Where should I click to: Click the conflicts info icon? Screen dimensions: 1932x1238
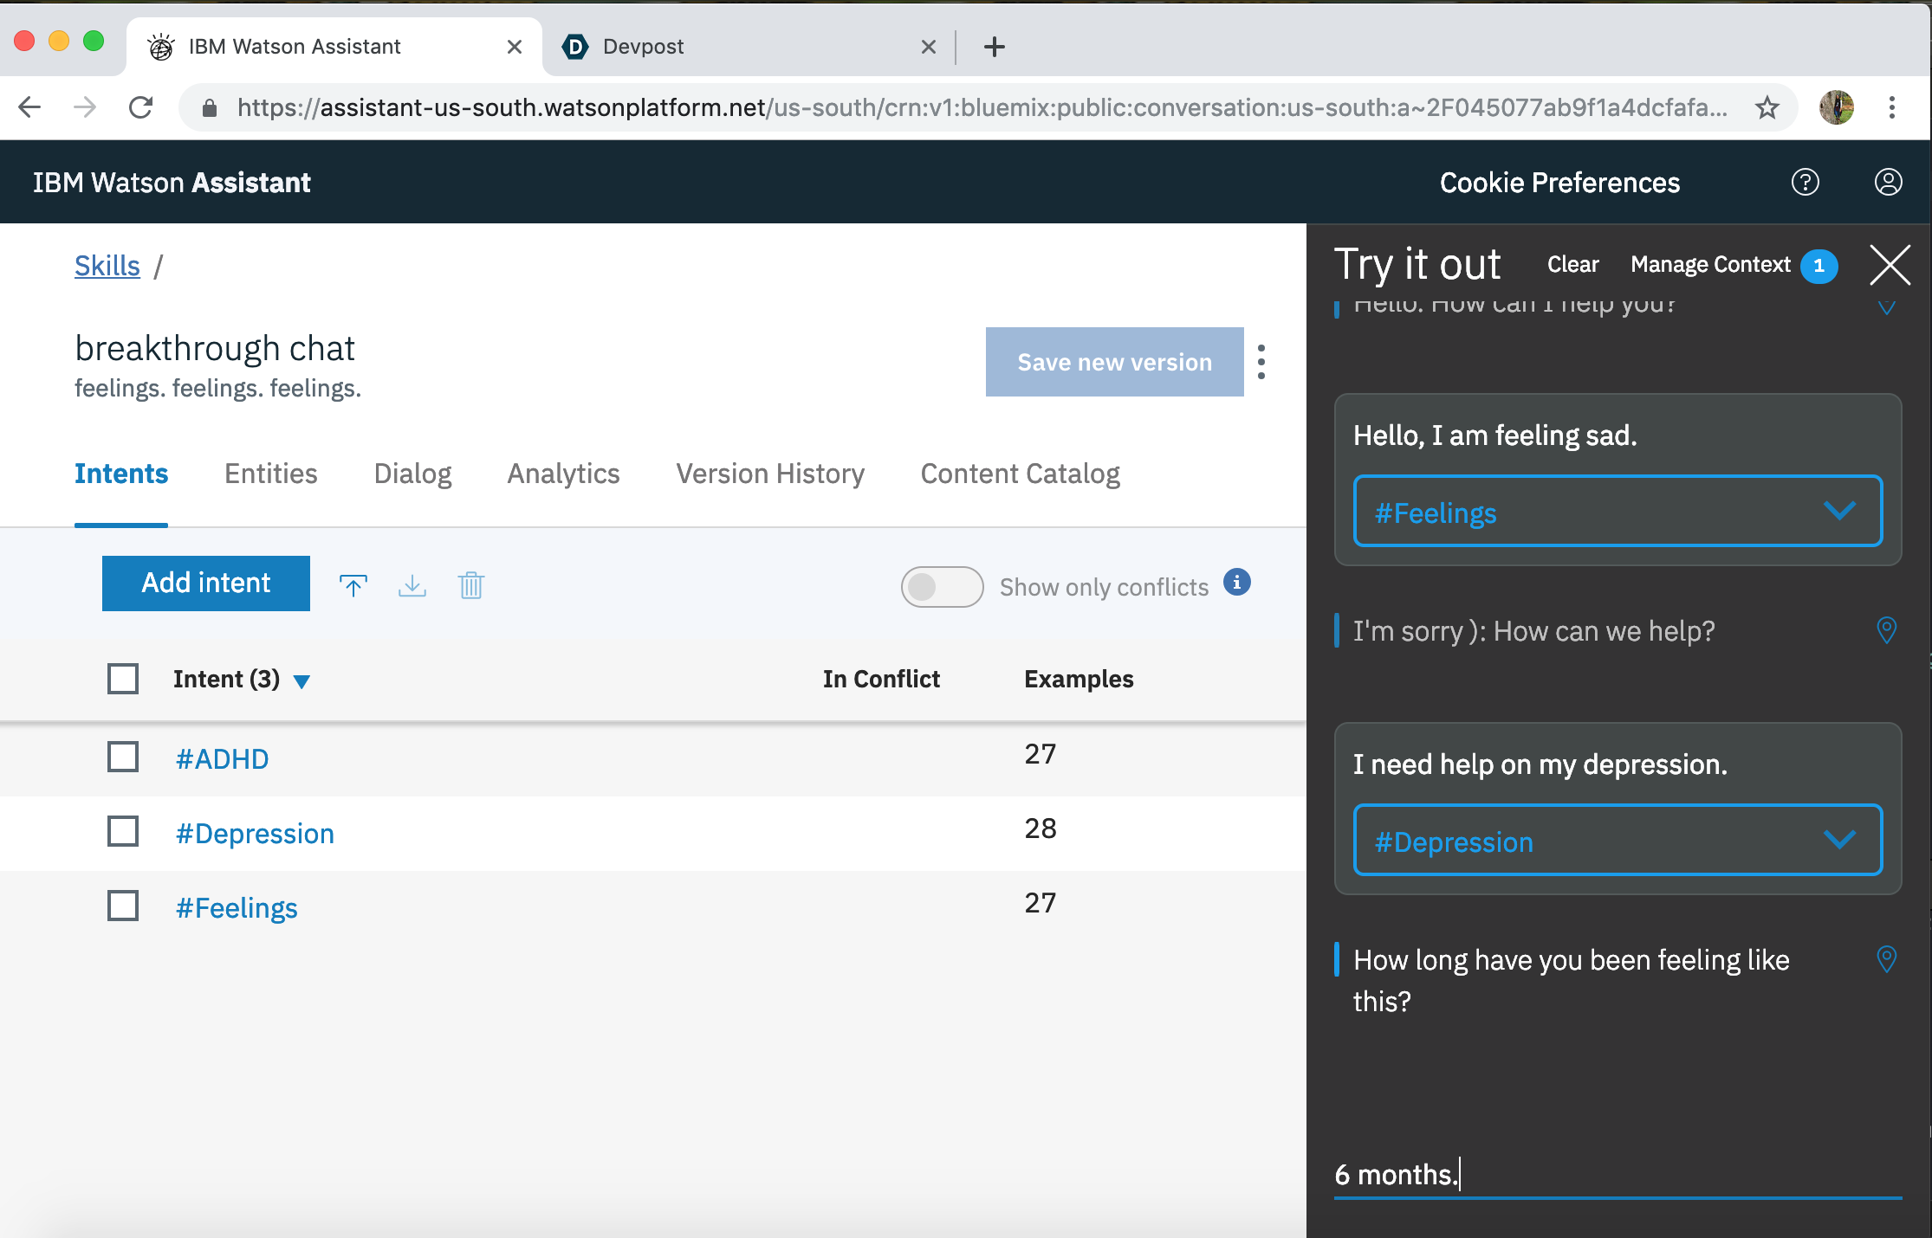(x=1236, y=583)
